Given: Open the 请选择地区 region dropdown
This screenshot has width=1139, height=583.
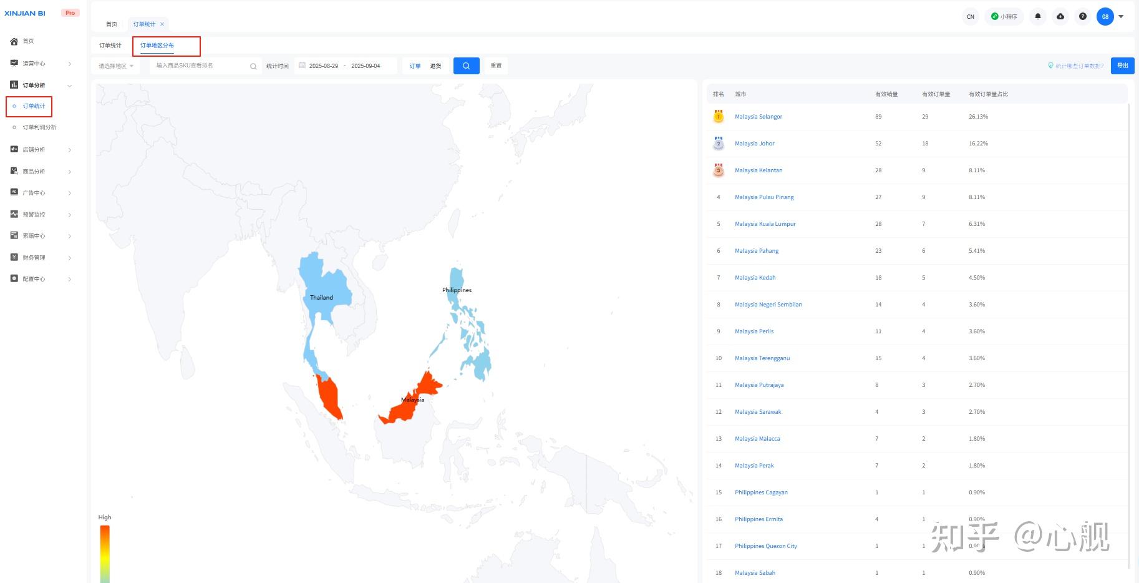Looking at the screenshot, I should pyautogui.click(x=116, y=66).
